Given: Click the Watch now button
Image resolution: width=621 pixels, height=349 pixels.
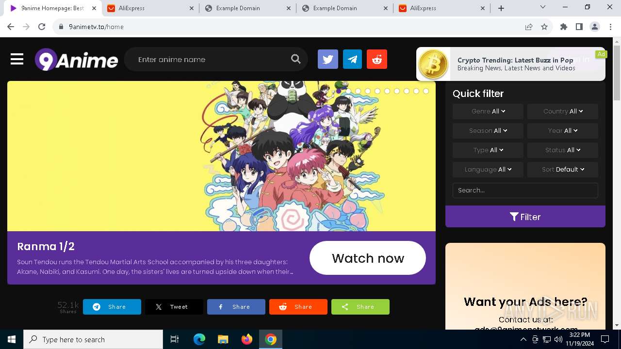Looking at the screenshot, I should point(368,258).
